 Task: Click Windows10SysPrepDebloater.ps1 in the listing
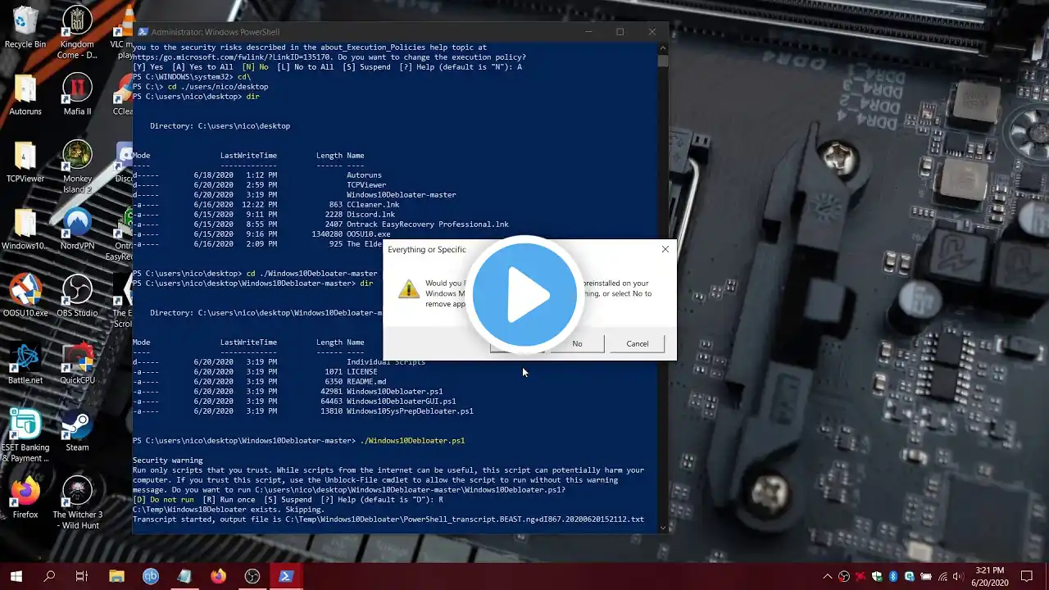410,411
